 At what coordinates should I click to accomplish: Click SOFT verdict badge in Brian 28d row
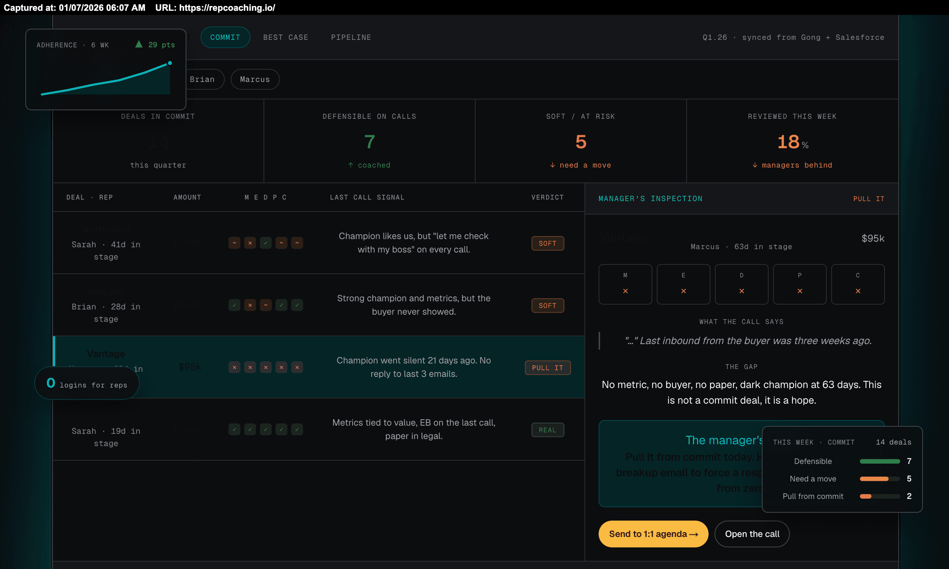[x=548, y=306]
